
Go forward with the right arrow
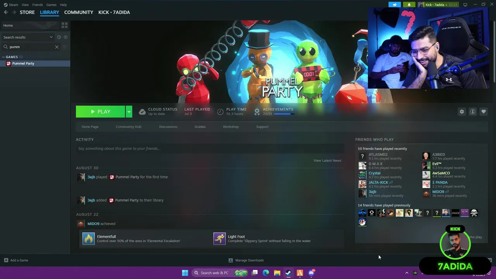[14, 12]
